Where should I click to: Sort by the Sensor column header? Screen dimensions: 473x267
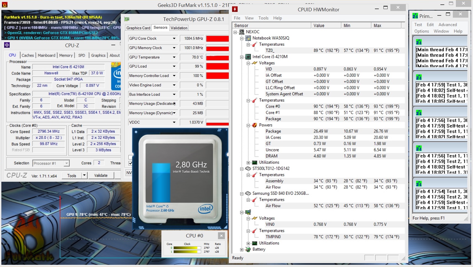[272, 25]
